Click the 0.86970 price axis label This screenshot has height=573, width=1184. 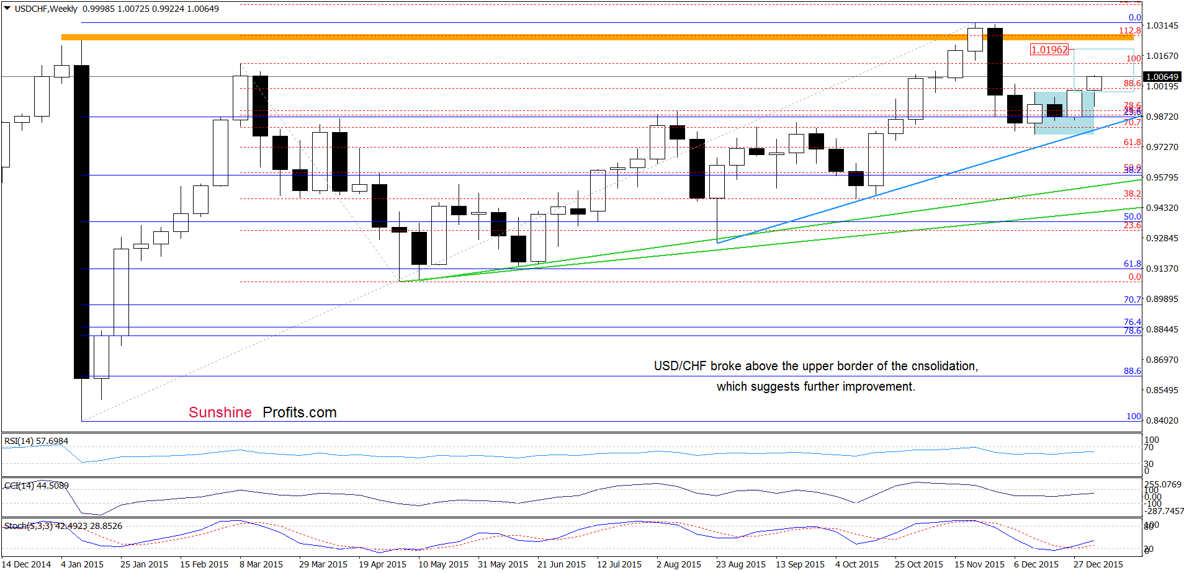pyautogui.click(x=1162, y=360)
